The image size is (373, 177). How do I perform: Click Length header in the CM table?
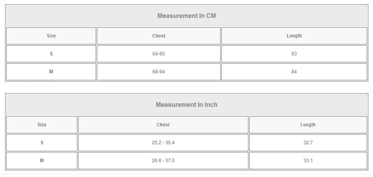294,36
